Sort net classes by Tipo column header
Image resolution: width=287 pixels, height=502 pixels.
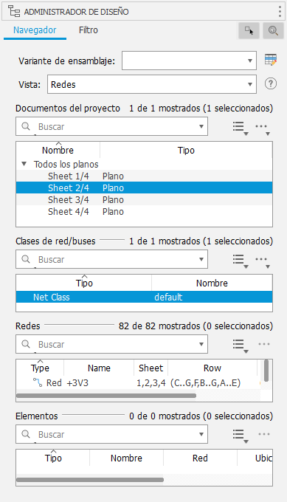click(84, 283)
